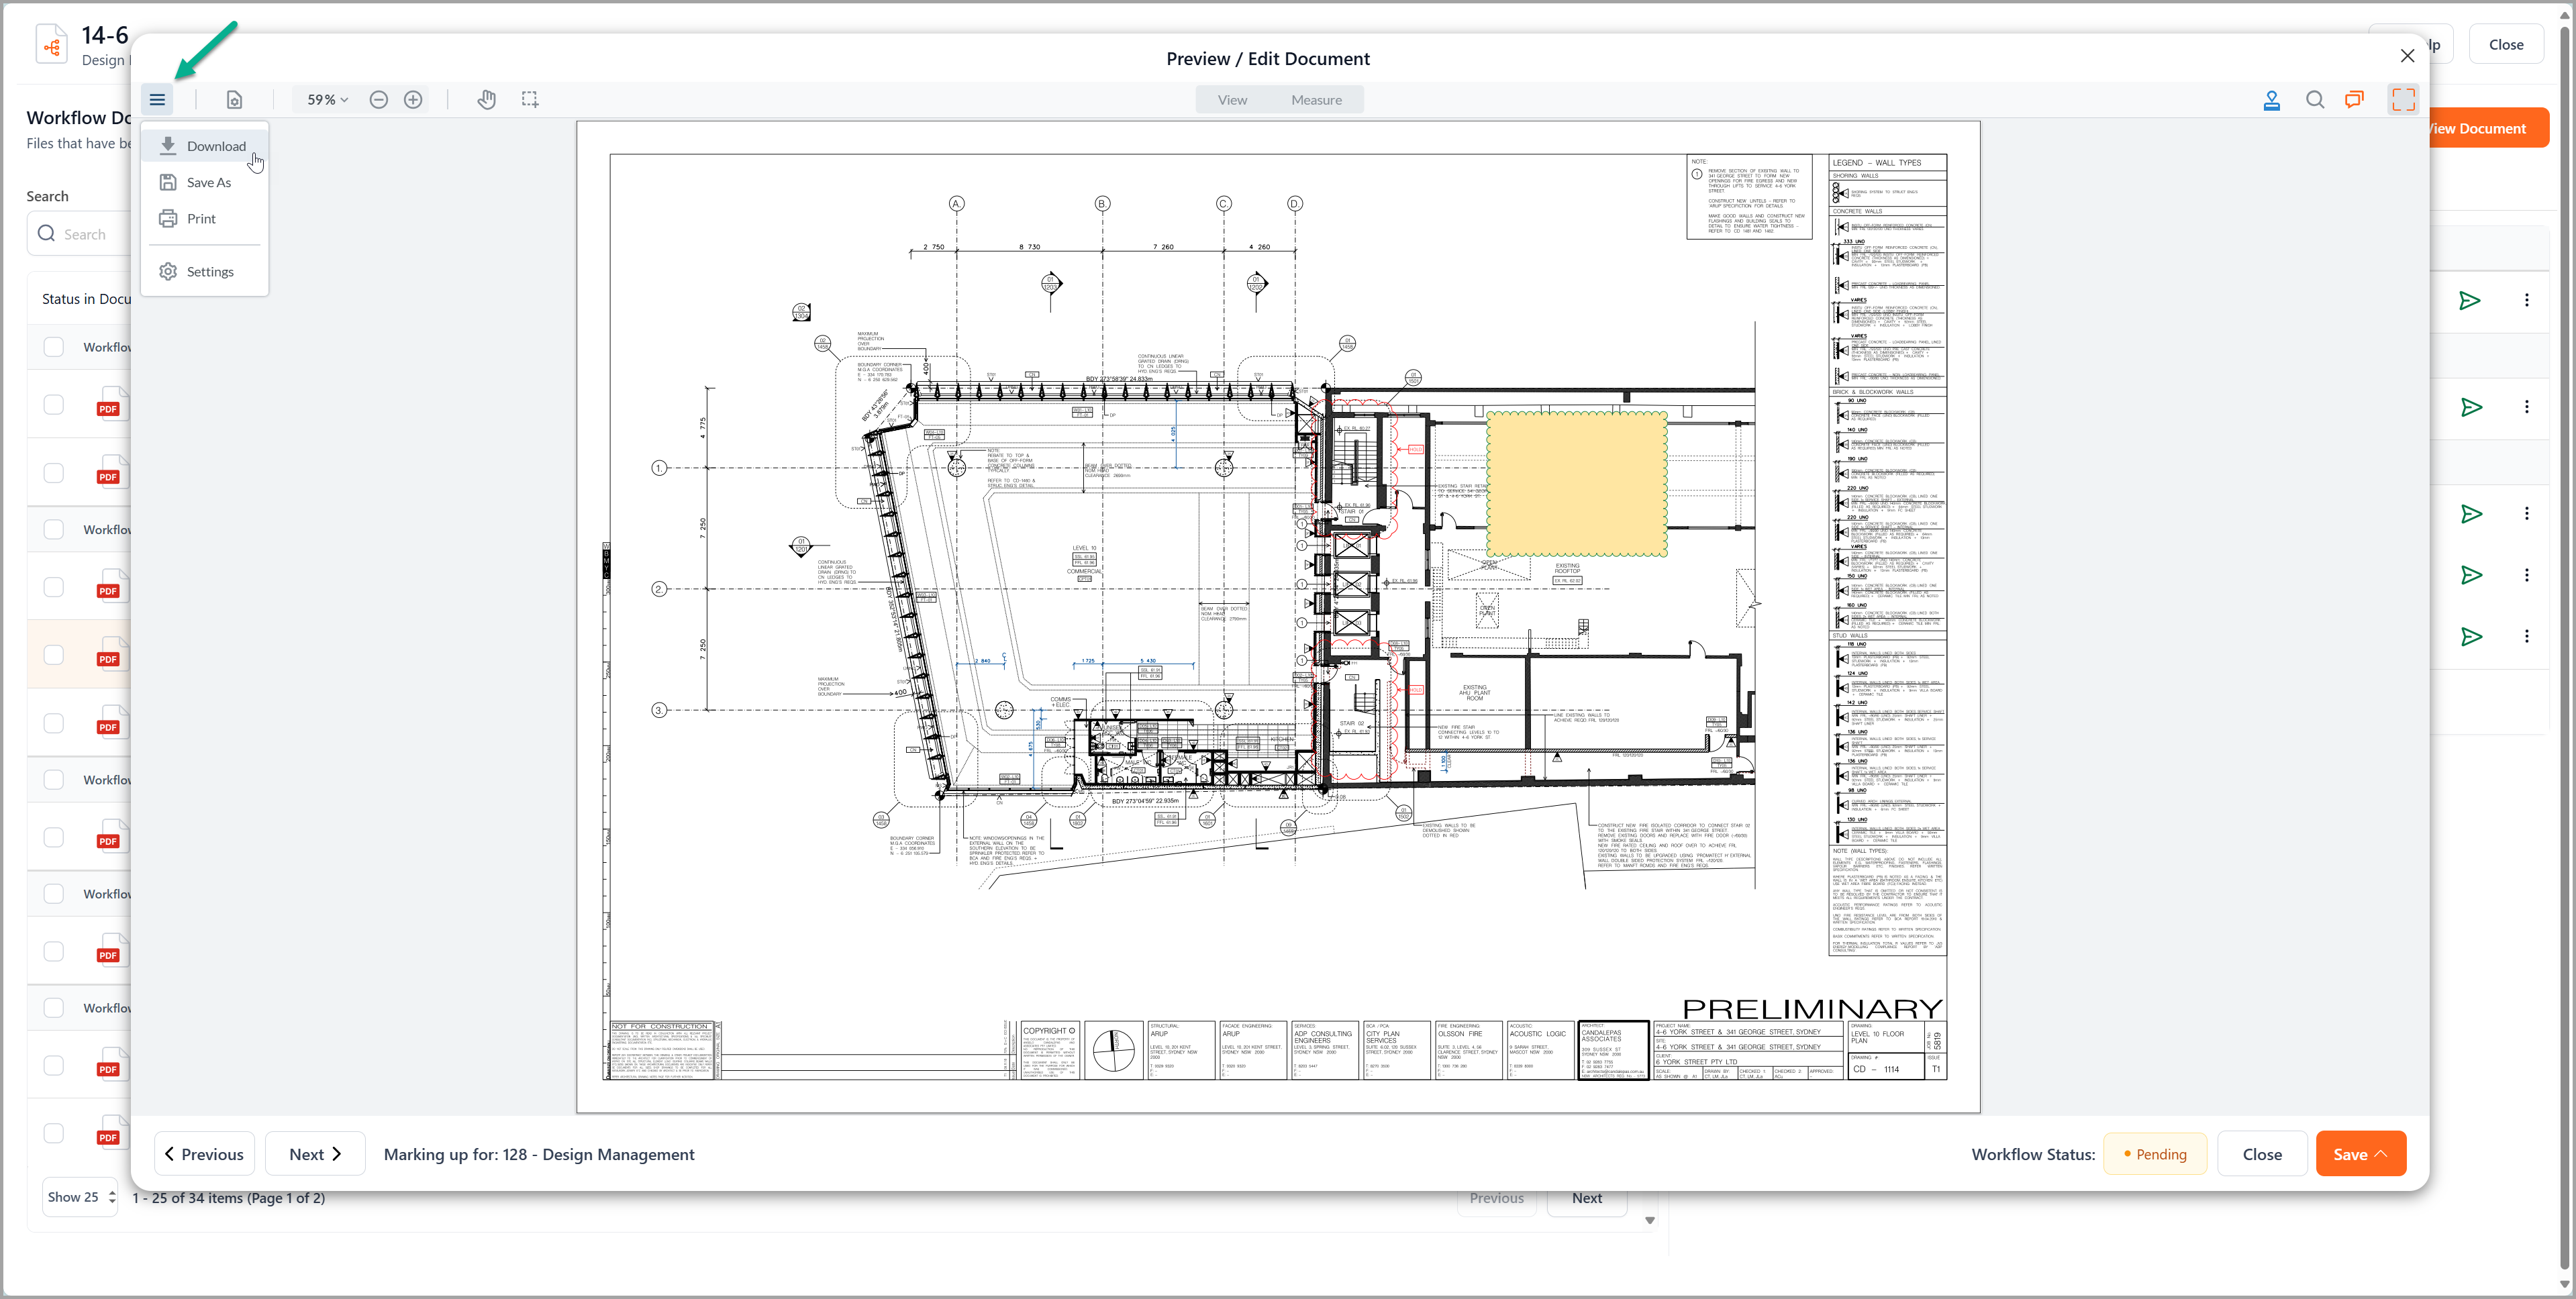Viewport: 2576px width, 1299px height.
Task: Click the Search input field
Action: 80,234
